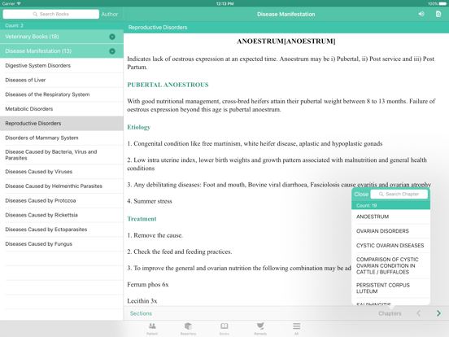Click the Treatment heading
This screenshot has width=449, height=337.
click(x=142, y=219)
